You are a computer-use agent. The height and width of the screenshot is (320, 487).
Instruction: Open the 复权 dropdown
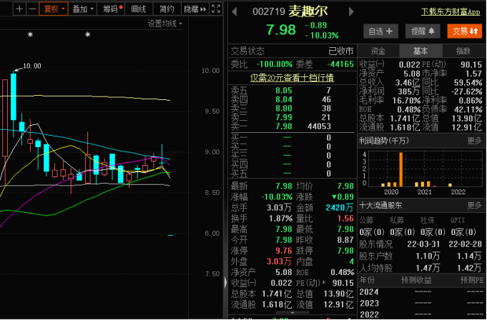pyautogui.click(x=54, y=9)
